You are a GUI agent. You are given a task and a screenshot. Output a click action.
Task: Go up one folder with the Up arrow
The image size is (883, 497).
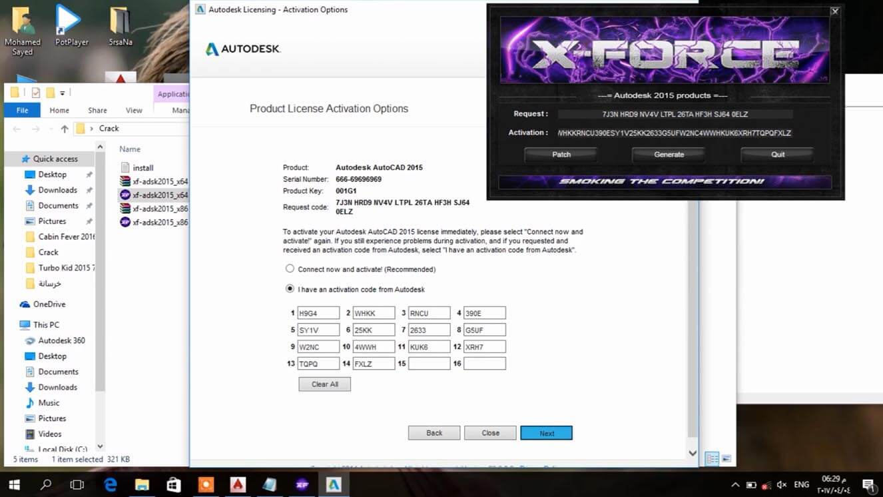coord(65,129)
